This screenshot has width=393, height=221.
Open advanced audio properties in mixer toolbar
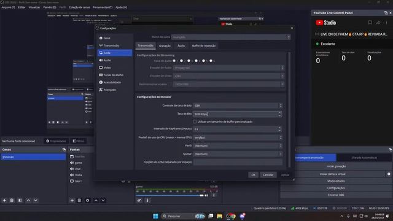139,201
